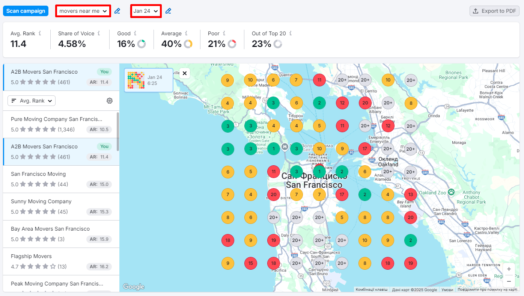Click the red rank 13 map pin
The height and width of the screenshot is (296, 524).
tap(411, 195)
